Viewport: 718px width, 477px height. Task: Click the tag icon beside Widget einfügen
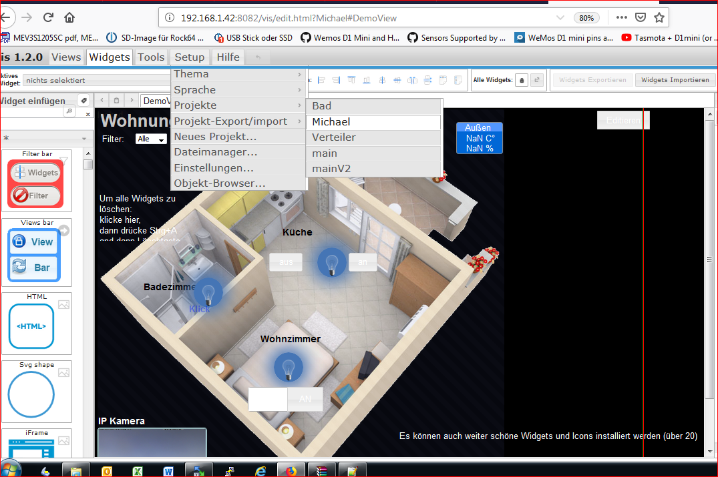coord(83,101)
